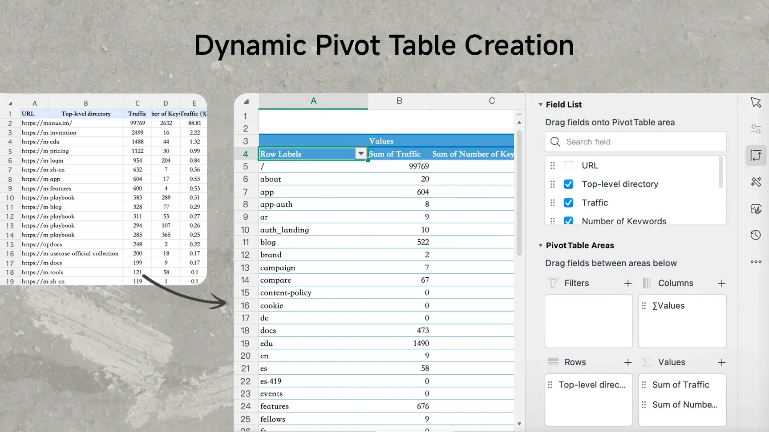This screenshot has height=432, width=769.
Task: Open the AI assistant icon on right sidebar
Action: point(756,209)
